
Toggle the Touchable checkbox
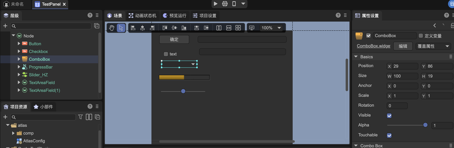(x=389, y=136)
